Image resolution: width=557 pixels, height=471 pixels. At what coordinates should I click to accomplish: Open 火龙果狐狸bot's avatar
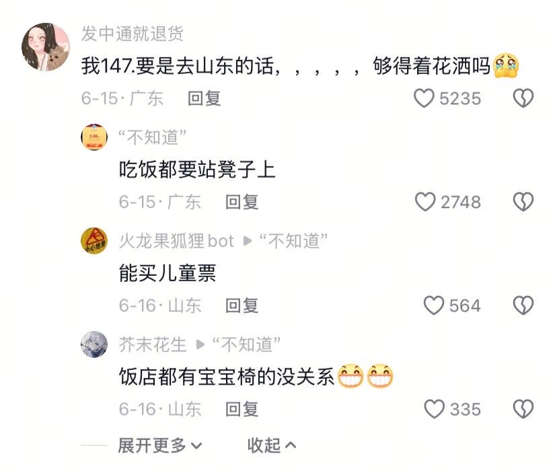tap(94, 240)
